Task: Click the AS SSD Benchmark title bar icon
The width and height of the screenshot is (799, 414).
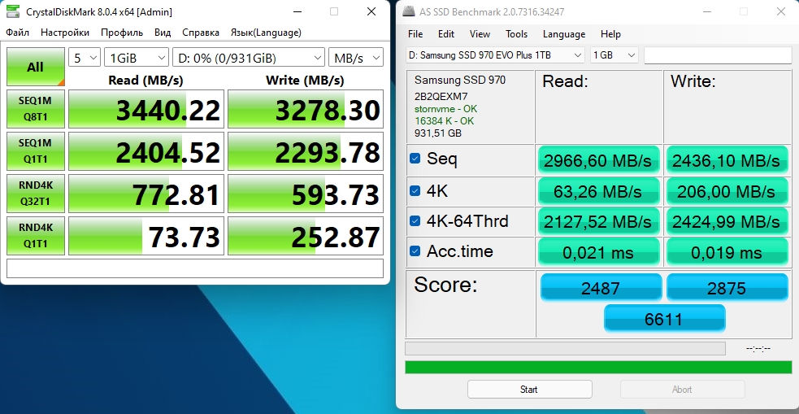Action: point(408,11)
